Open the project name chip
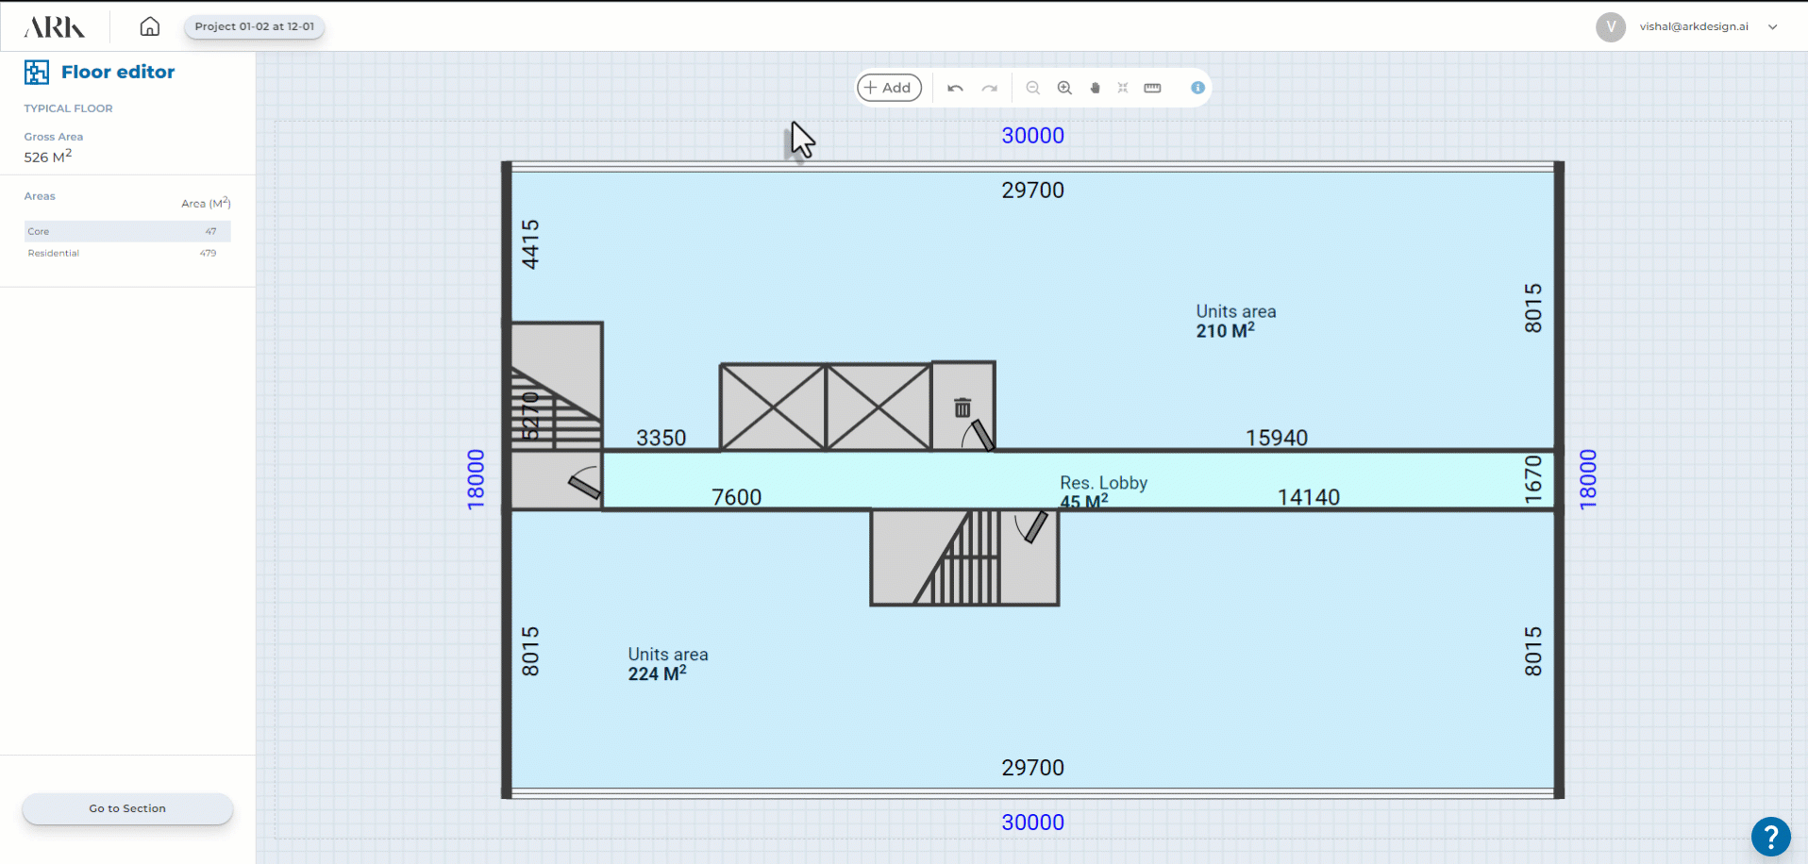The width and height of the screenshot is (1808, 864). click(255, 26)
